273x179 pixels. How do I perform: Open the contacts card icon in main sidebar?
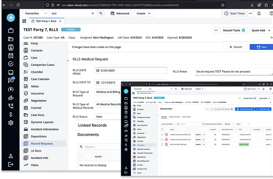tap(11, 47)
